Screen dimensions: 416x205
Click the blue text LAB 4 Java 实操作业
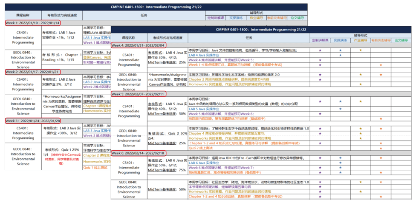204,55
